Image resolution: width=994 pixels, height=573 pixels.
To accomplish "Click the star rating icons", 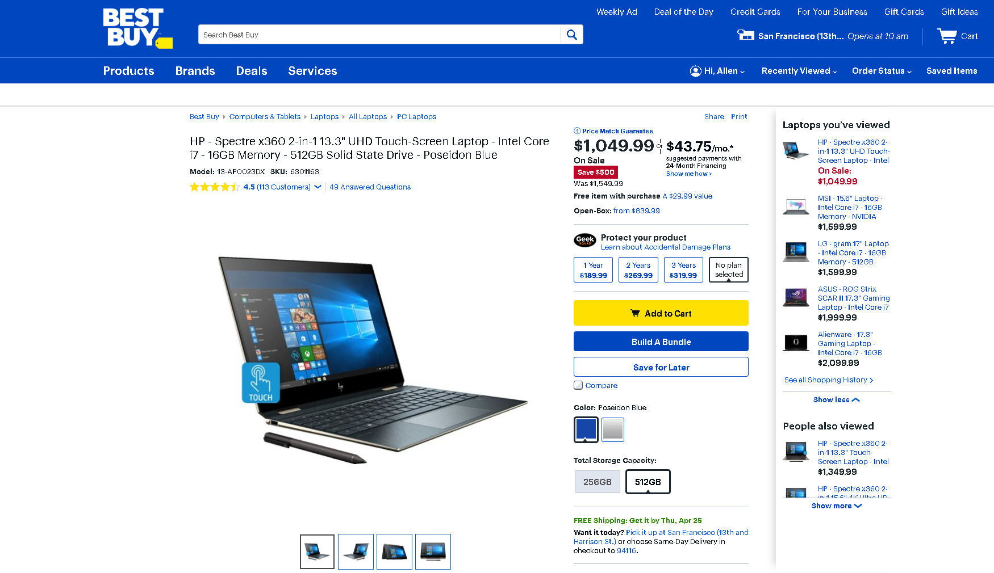I will click(215, 187).
